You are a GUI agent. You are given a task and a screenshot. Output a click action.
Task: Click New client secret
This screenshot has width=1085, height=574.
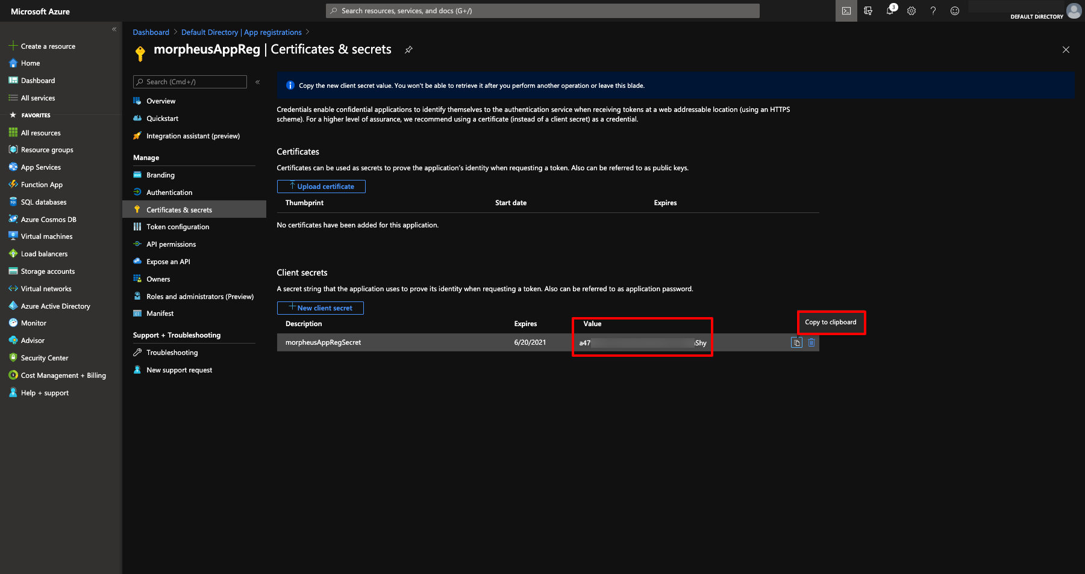[x=320, y=307]
